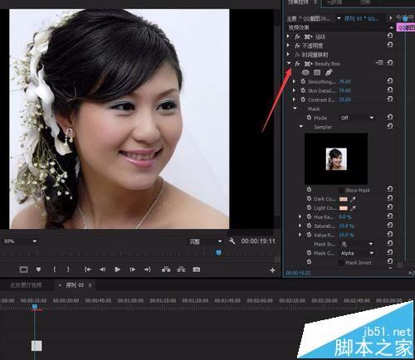Reset the Contrast parameter
This screenshot has width=415, height=360.
pos(390,99)
